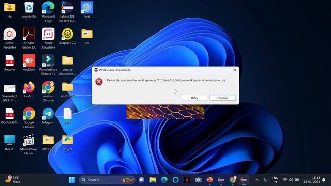Open the Camera app in the taskbar
The width and height of the screenshot is (331, 186).
pos(198,180)
